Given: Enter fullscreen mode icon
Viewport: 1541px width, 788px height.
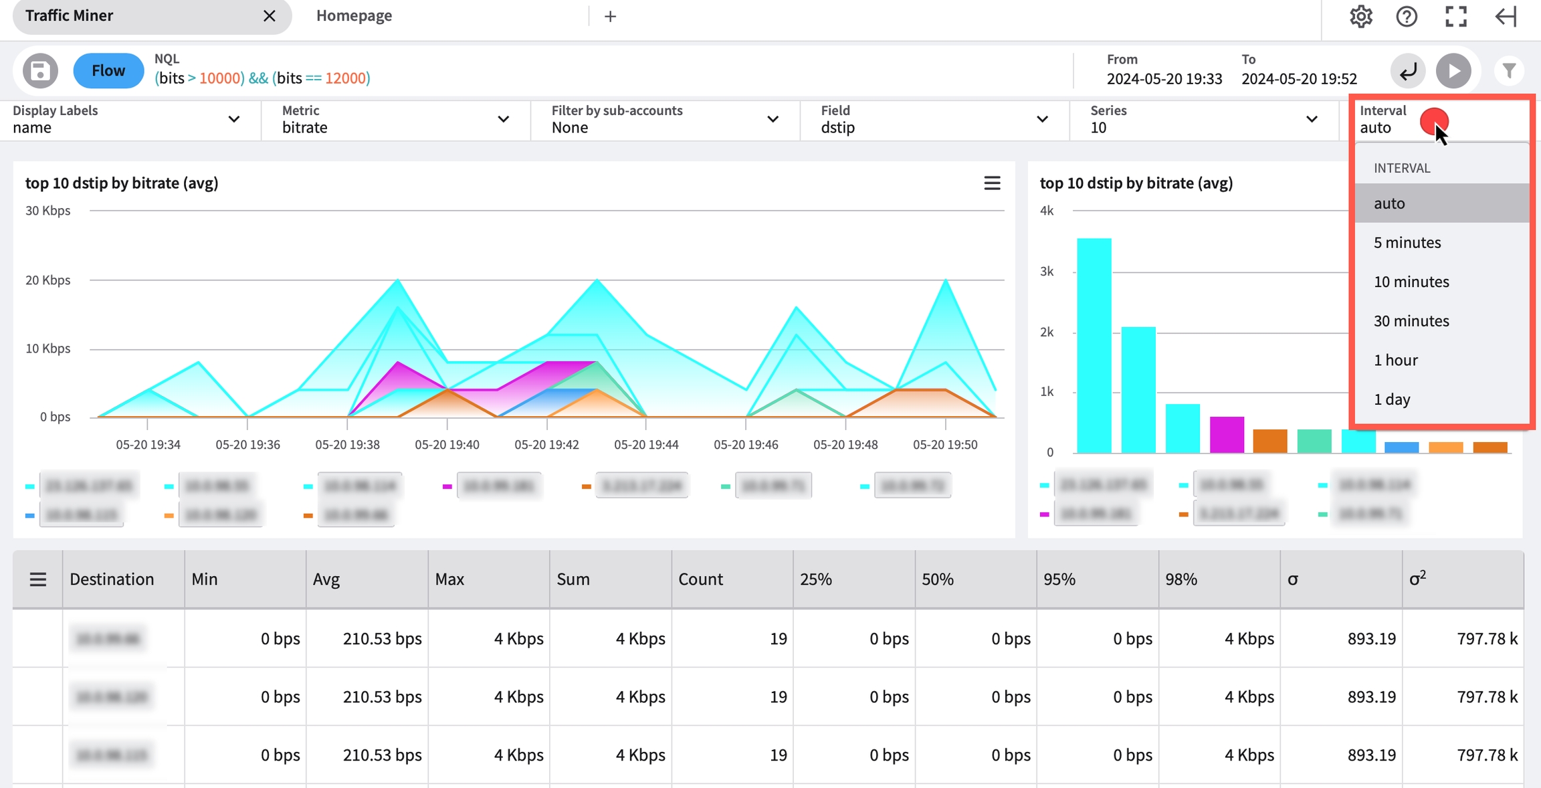Looking at the screenshot, I should pyautogui.click(x=1456, y=16).
